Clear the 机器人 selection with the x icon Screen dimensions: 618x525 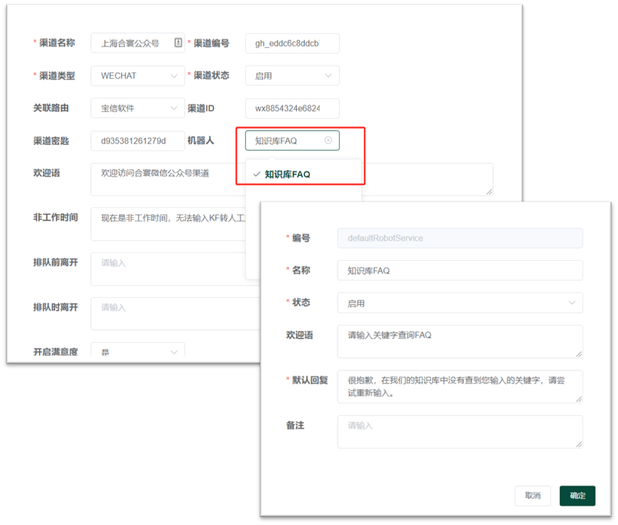click(x=328, y=140)
